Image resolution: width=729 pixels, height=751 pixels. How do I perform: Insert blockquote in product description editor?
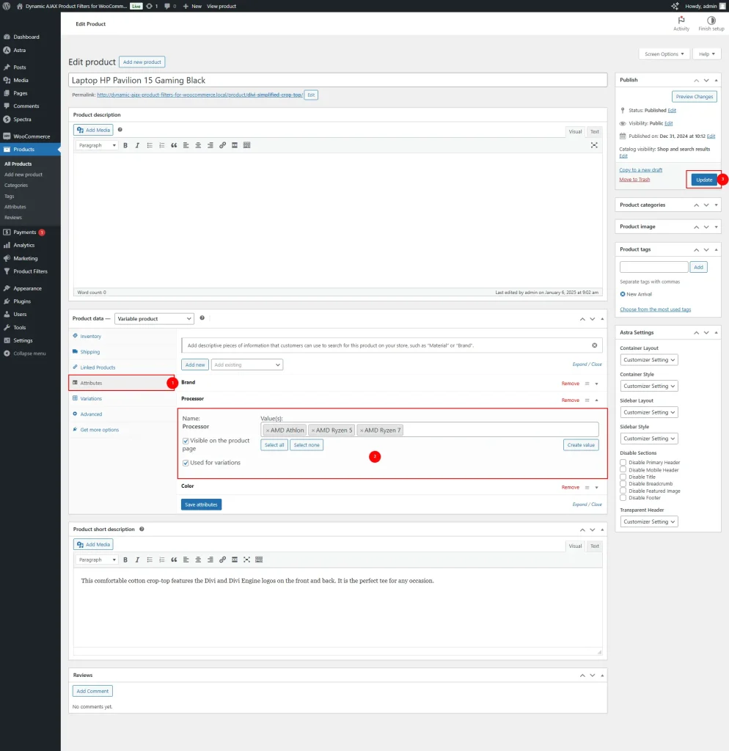click(x=174, y=145)
